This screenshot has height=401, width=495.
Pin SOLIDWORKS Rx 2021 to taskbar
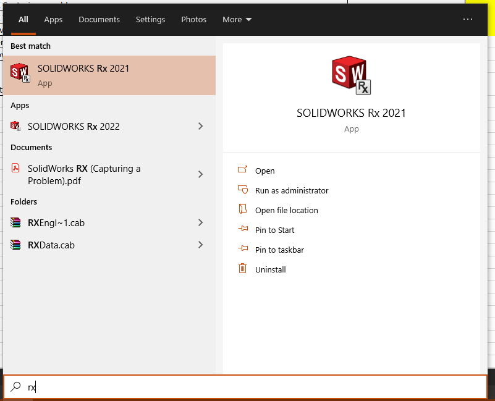(x=279, y=249)
